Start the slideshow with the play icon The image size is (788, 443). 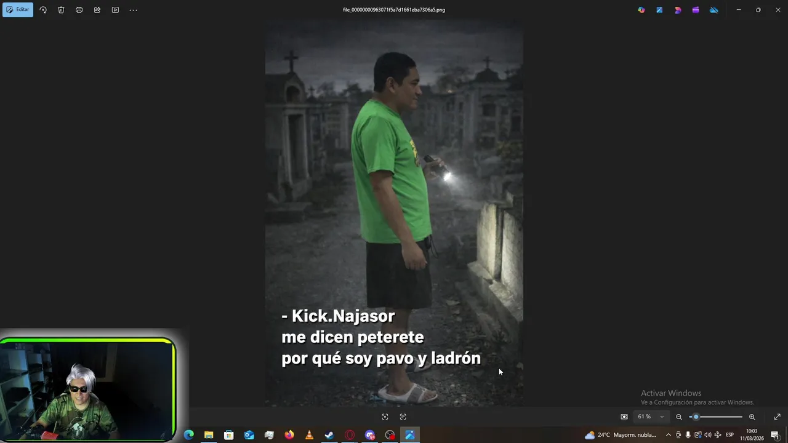[115, 10]
